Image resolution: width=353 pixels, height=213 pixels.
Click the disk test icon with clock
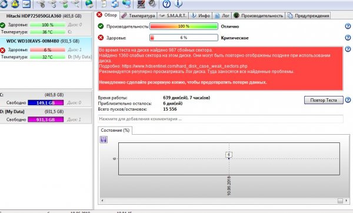click(52, 4)
